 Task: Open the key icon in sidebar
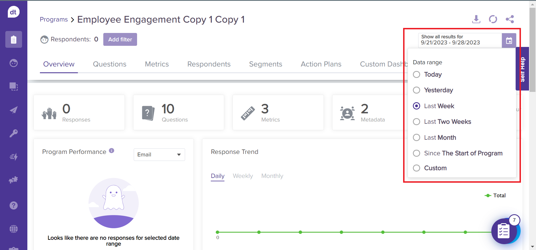[x=13, y=133]
